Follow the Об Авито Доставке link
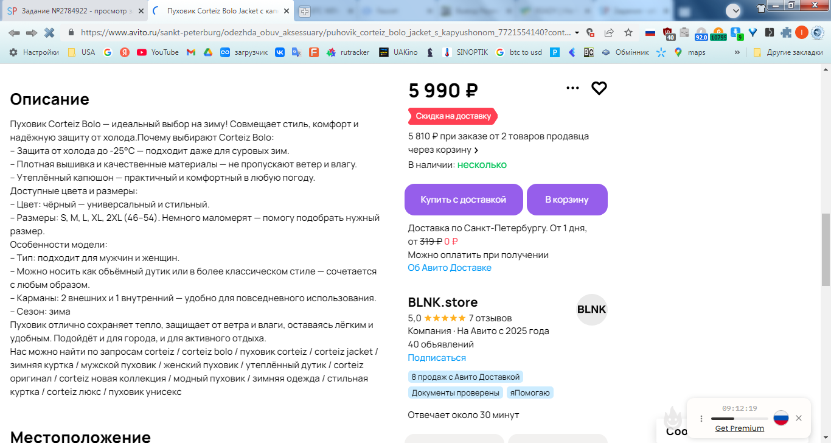Screen dimensions: 831x443 (x=450, y=268)
